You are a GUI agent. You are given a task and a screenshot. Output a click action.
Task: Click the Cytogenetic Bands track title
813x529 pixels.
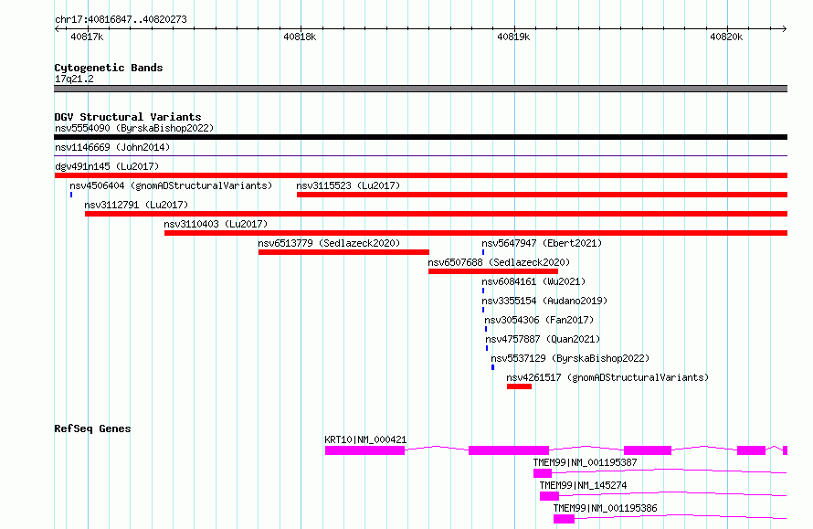tap(109, 68)
